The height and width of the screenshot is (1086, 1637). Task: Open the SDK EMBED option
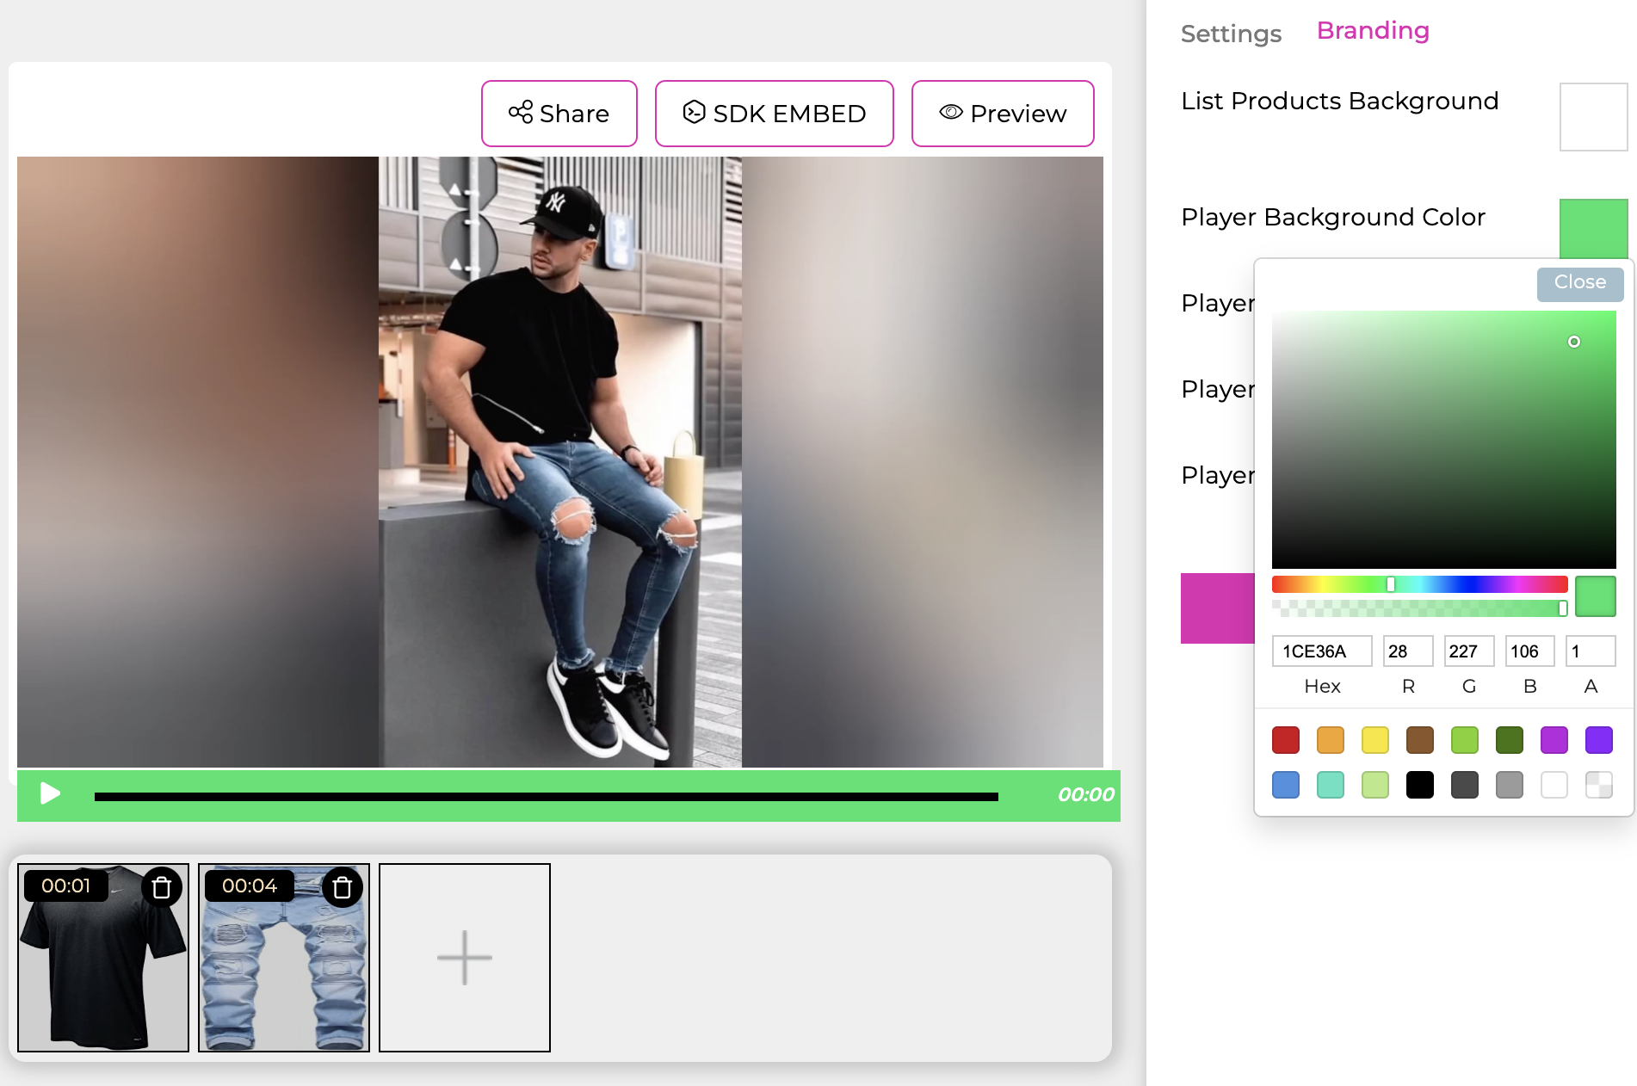(775, 114)
